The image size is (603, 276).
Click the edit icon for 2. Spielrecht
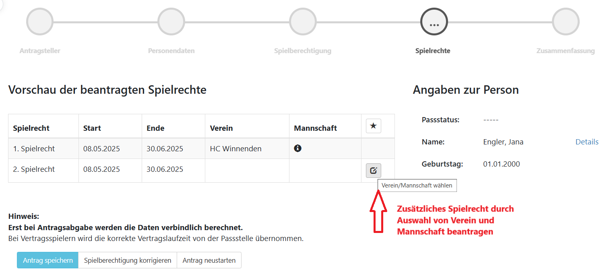373,171
